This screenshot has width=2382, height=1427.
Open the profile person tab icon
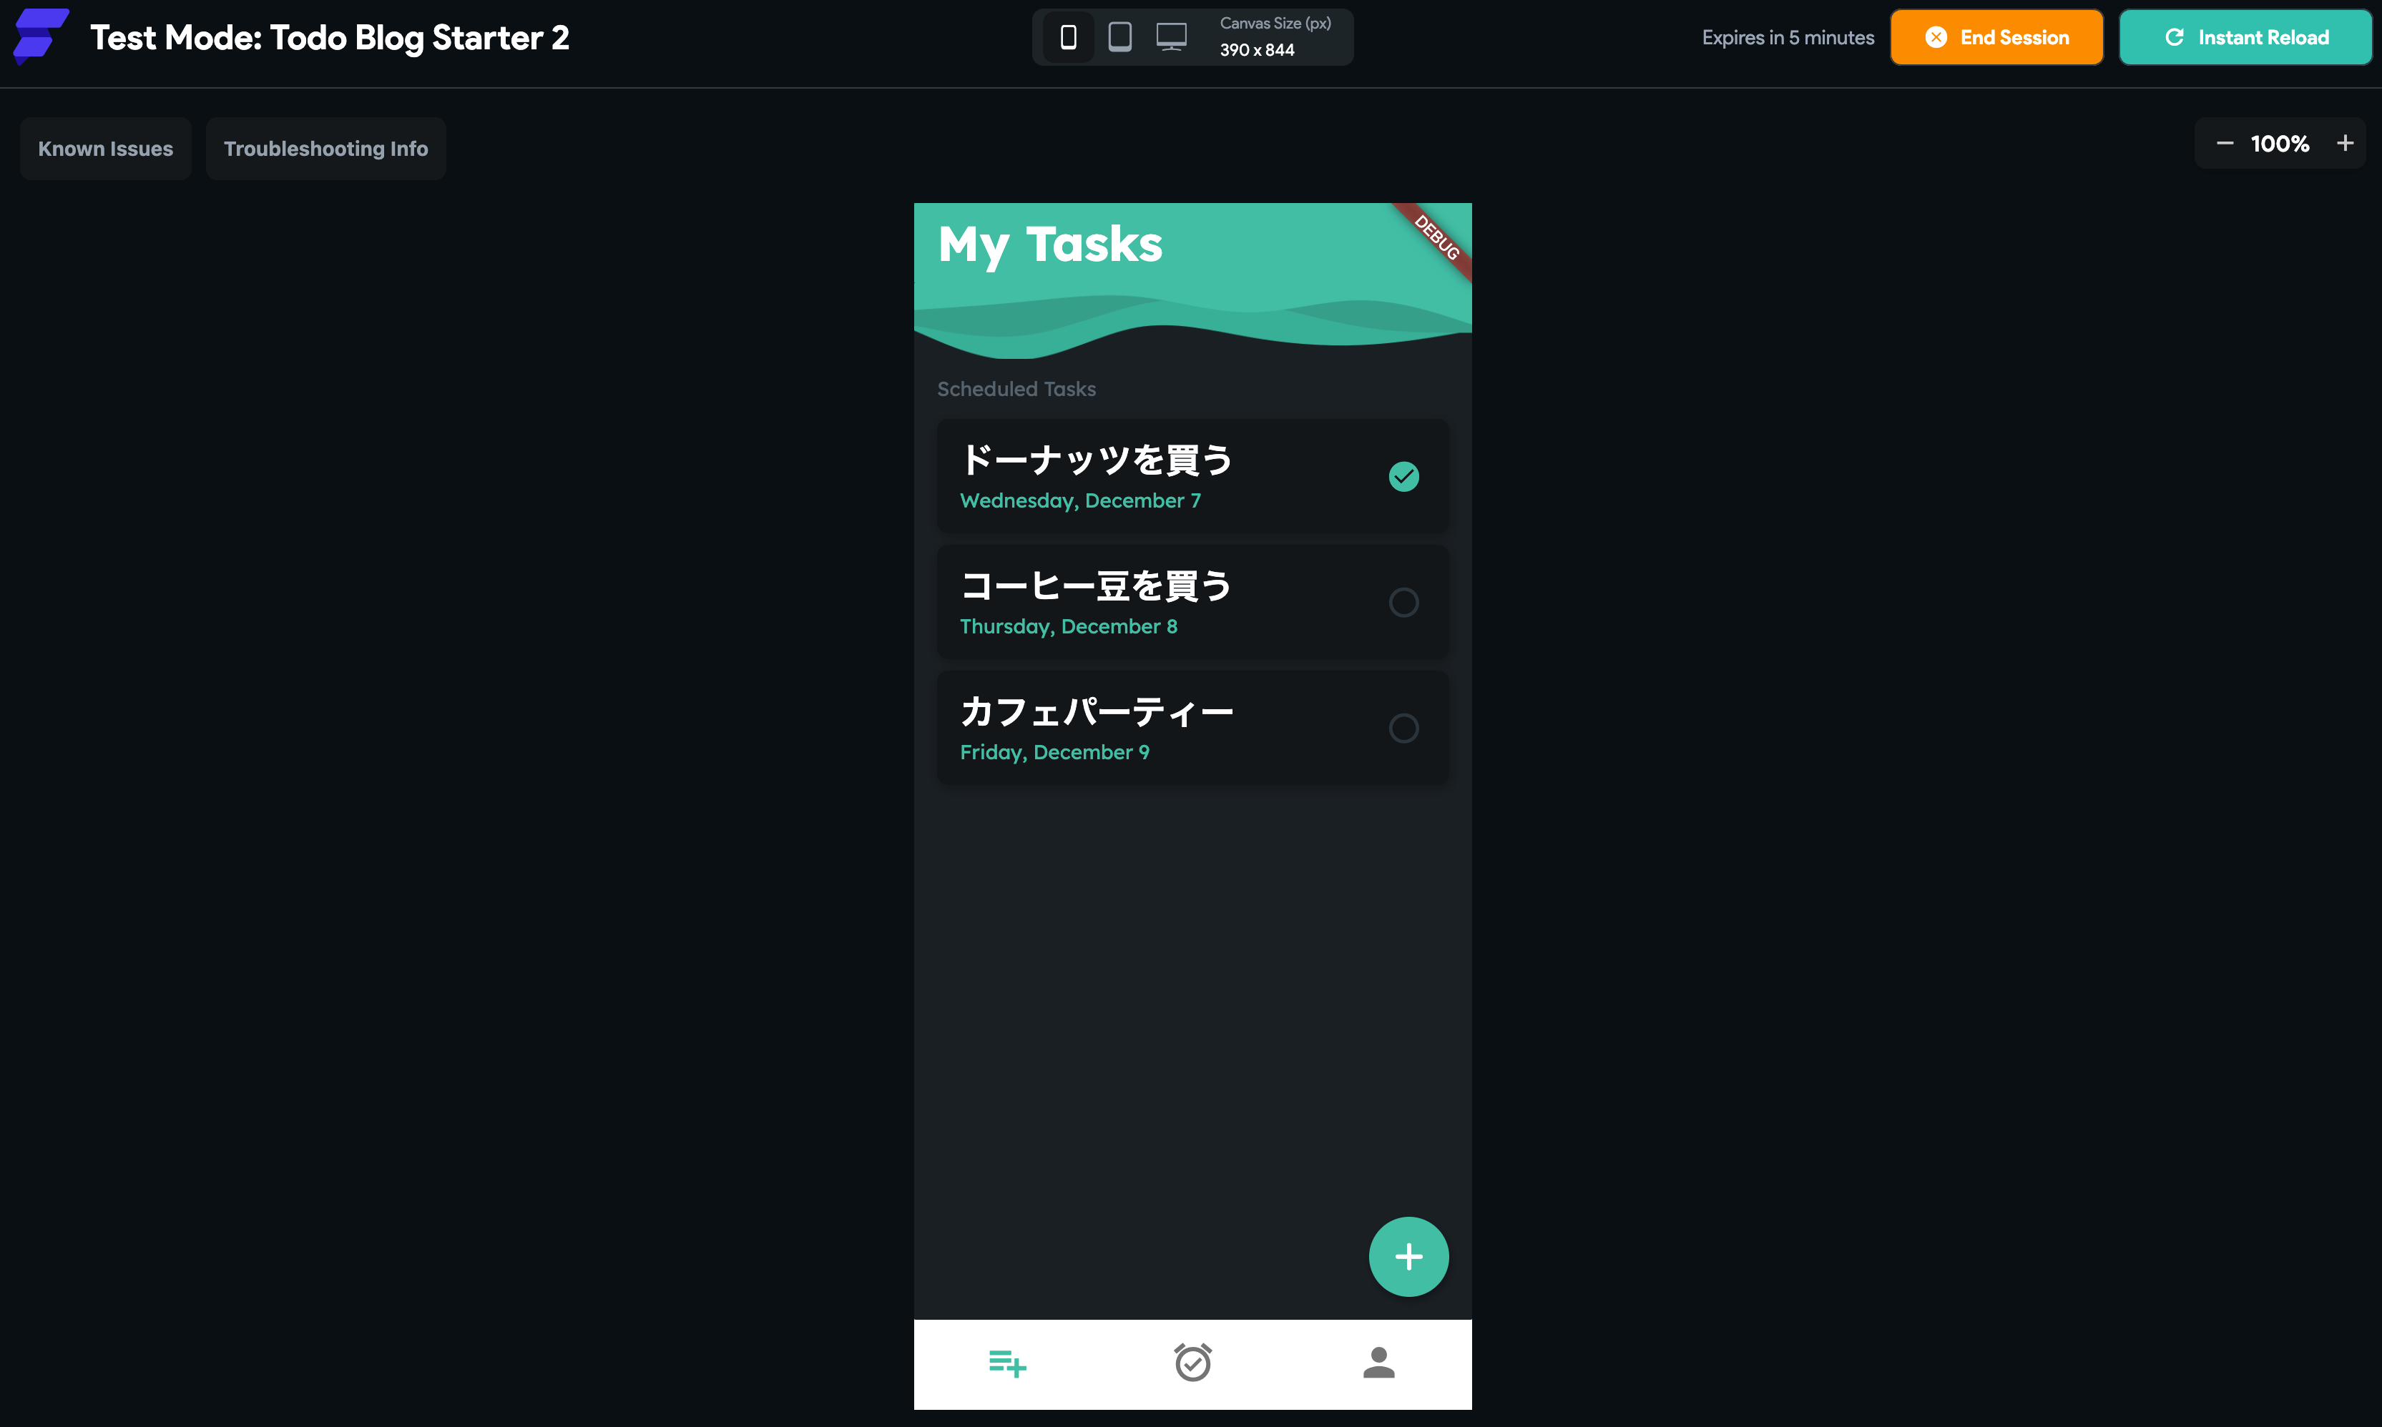1378,1363
